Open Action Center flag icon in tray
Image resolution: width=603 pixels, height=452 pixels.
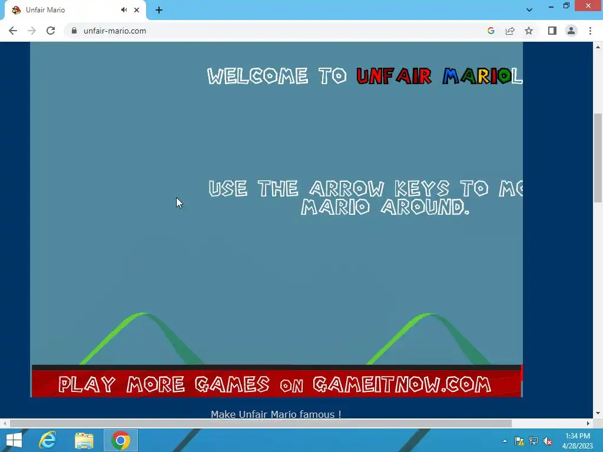(519, 441)
